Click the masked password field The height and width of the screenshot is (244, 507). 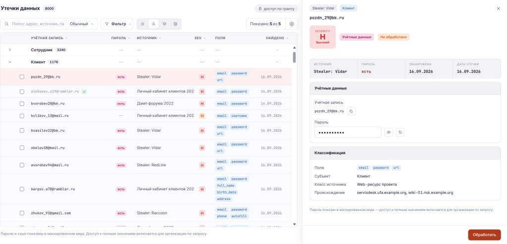(x=348, y=132)
